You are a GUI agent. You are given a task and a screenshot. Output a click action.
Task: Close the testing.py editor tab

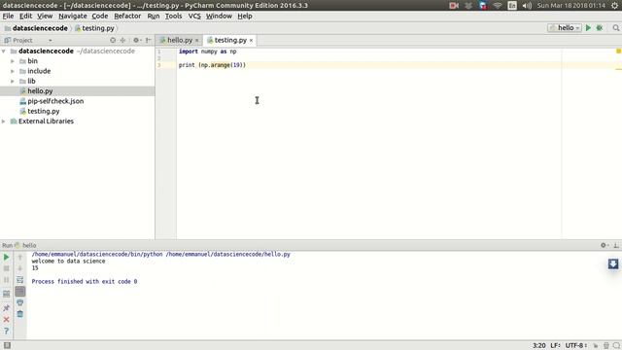pyautogui.click(x=251, y=41)
